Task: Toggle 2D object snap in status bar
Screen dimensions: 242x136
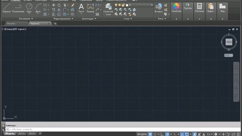Action: (x=187, y=134)
